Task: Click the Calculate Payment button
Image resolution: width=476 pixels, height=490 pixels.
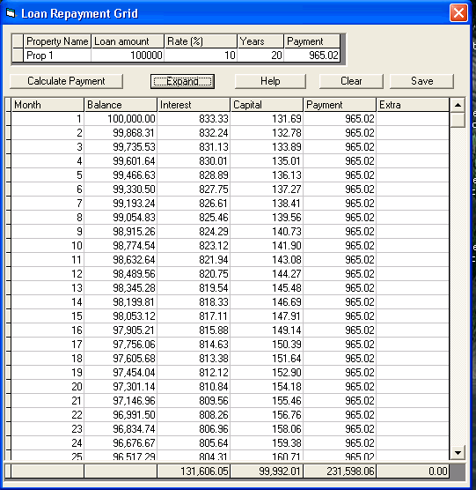Action: [67, 81]
